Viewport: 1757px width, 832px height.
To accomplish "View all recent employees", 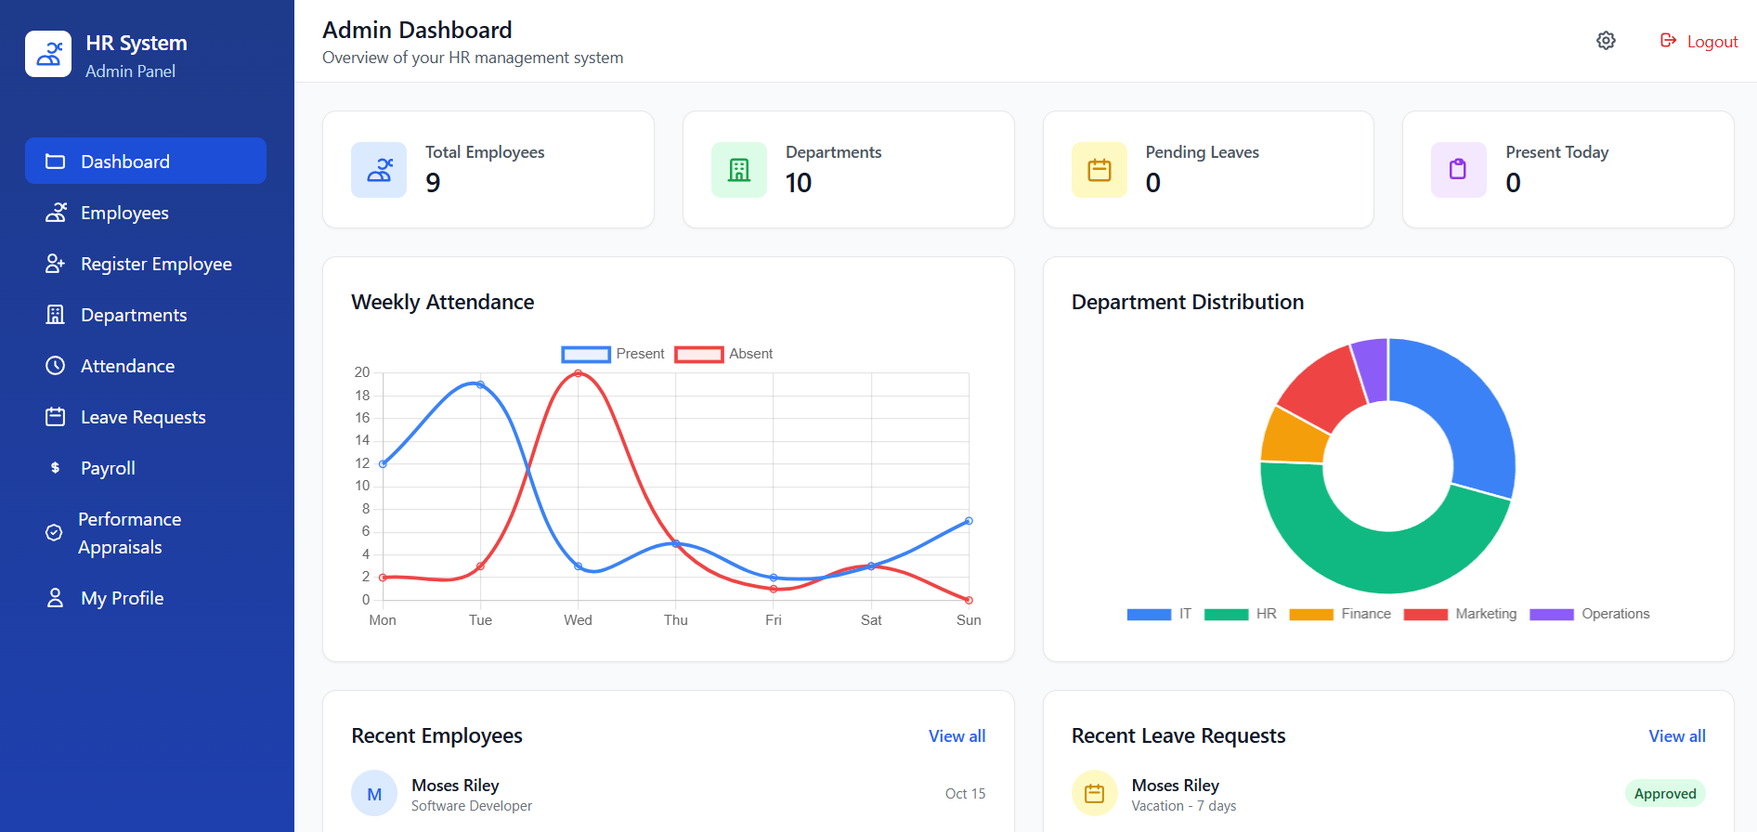I will [x=957, y=736].
